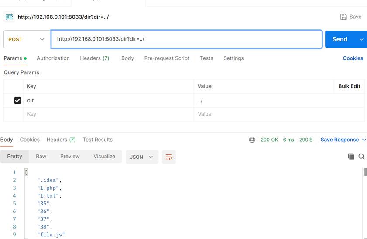367x239 pixels.
Task: Click the 200 OK status
Action: [269, 140]
